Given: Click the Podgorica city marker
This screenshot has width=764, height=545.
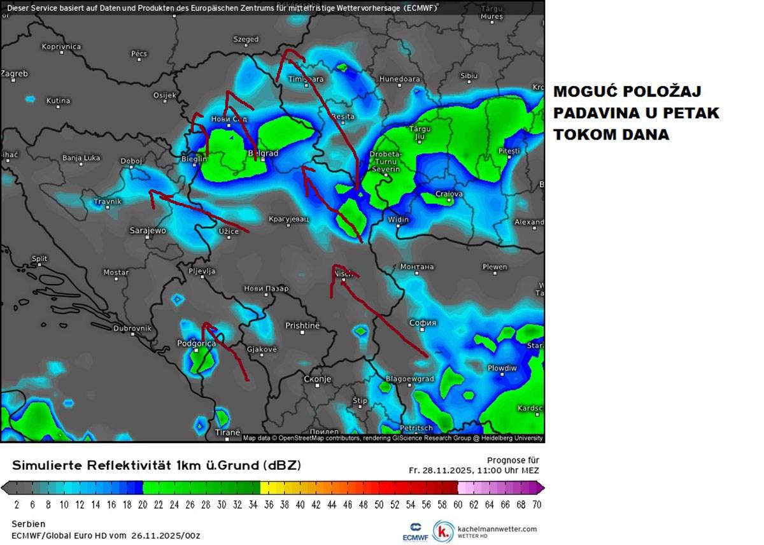Looking at the screenshot, I should tap(196, 351).
